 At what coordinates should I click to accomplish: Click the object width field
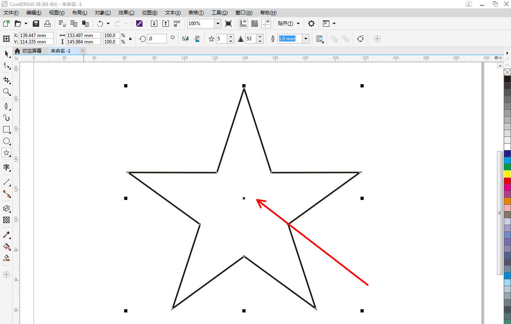pyautogui.click(x=83, y=36)
